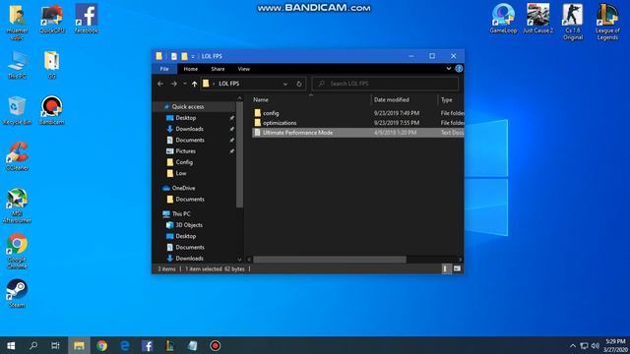The width and height of the screenshot is (630, 354).
Task: Open the Home ribbon tab
Action: pyautogui.click(x=190, y=69)
